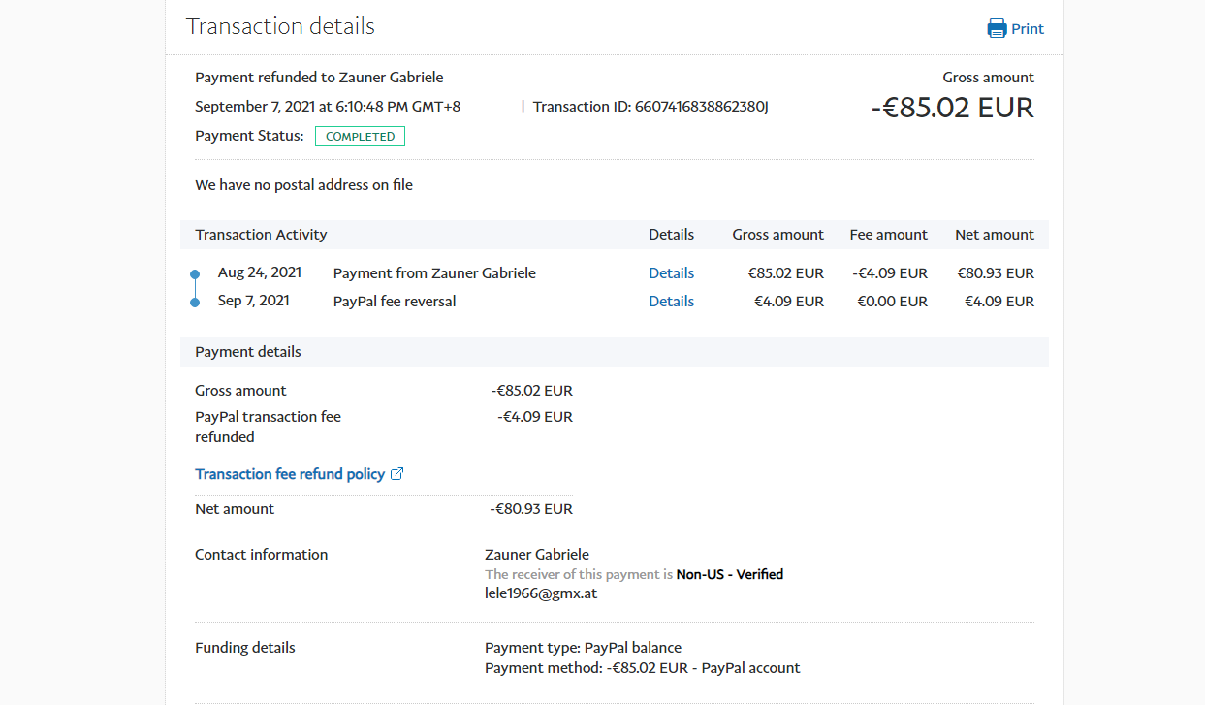The height and width of the screenshot is (705, 1205).
Task: Click the Print link text
Action: point(1027,28)
